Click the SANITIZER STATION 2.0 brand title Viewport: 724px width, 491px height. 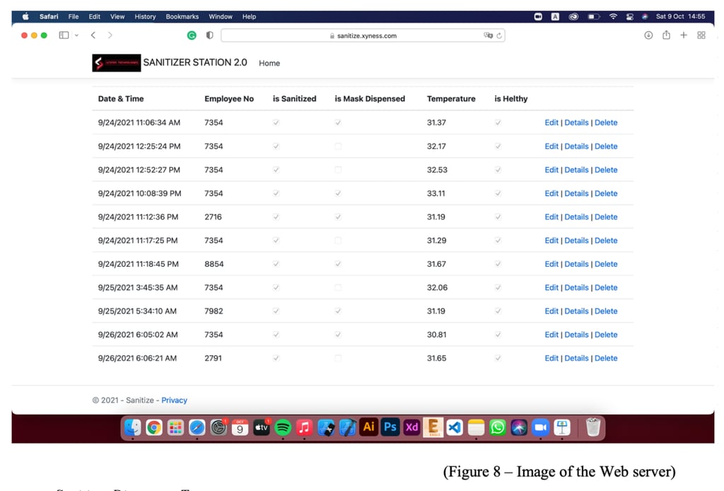point(195,62)
